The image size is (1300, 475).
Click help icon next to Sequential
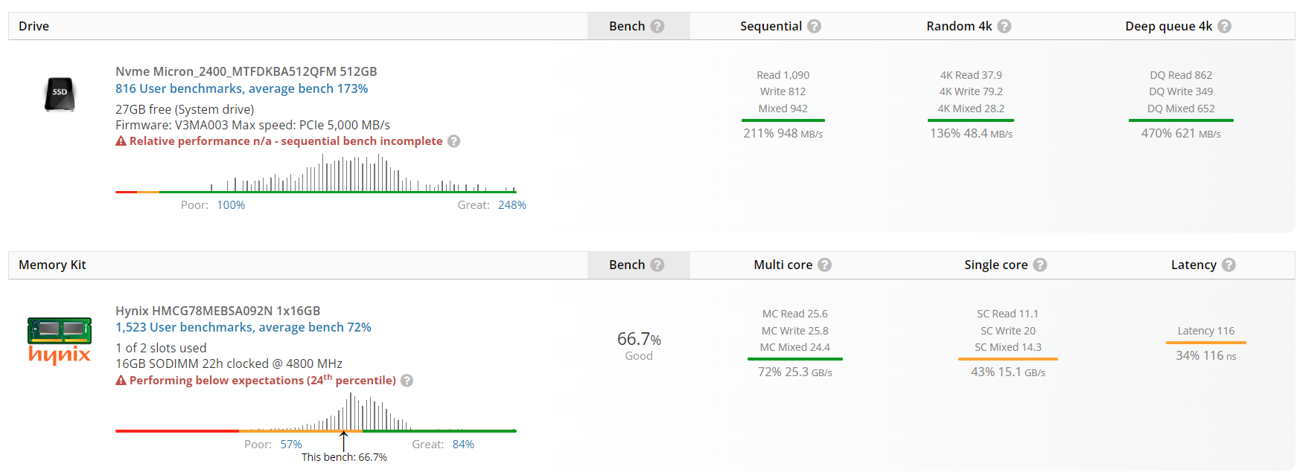click(815, 26)
